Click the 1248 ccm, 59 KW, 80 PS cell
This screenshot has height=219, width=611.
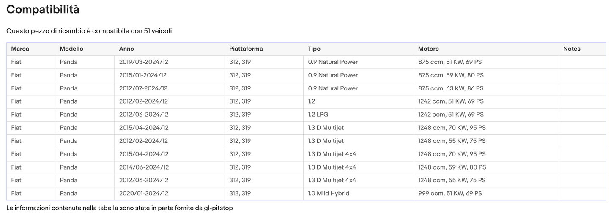point(452,167)
